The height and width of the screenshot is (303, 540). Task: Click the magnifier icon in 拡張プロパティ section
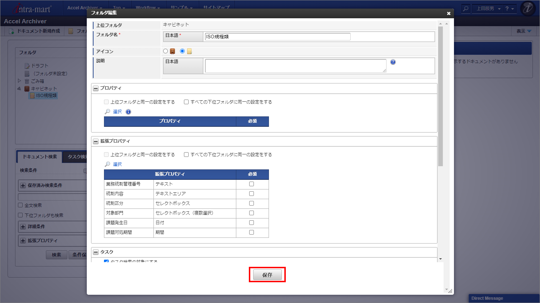[107, 164]
